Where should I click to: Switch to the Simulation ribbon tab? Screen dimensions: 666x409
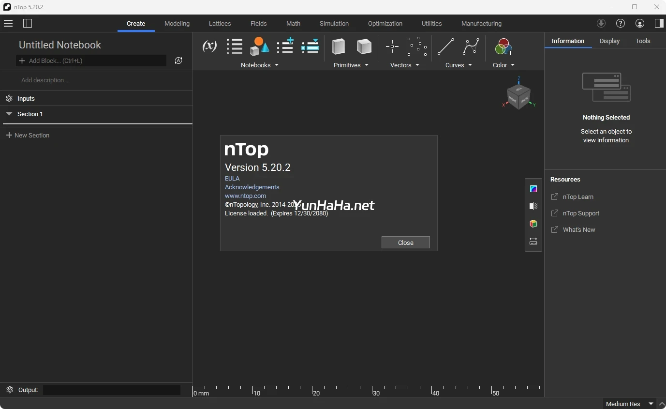click(x=334, y=23)
